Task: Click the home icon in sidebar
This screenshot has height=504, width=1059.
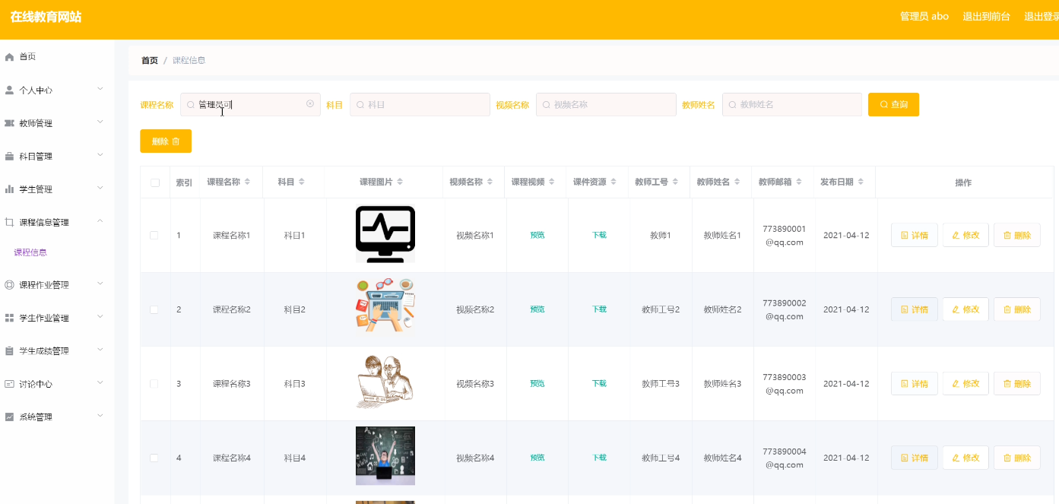Action: pos(9,57)
